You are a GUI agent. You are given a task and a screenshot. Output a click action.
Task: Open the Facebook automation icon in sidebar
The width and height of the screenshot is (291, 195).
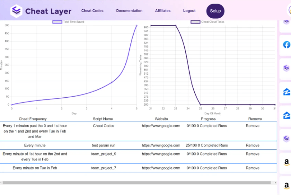click(287, 45)
